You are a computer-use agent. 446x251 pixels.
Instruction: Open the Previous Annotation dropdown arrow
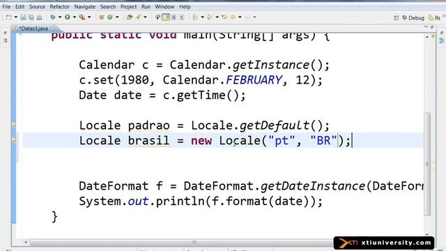coord(217,17)
